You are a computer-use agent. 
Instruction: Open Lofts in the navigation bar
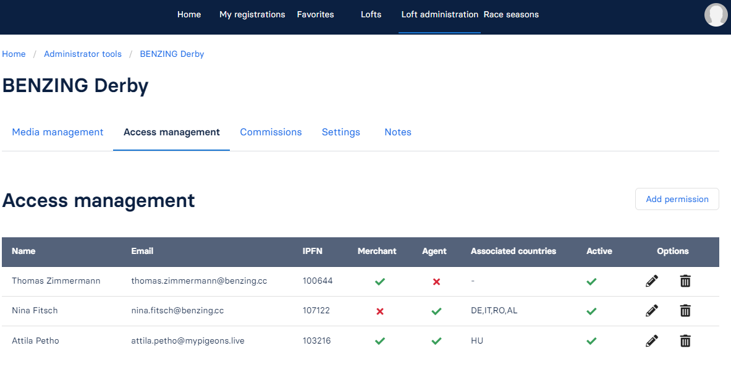pos(371,14)
